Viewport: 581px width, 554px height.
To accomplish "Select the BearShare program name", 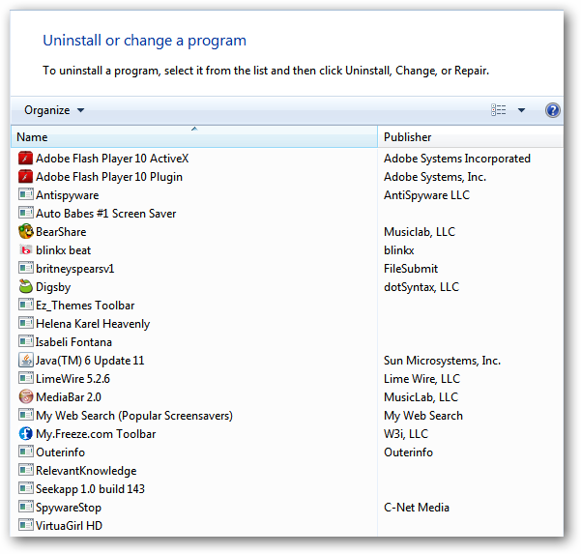I will coord(61,232).
